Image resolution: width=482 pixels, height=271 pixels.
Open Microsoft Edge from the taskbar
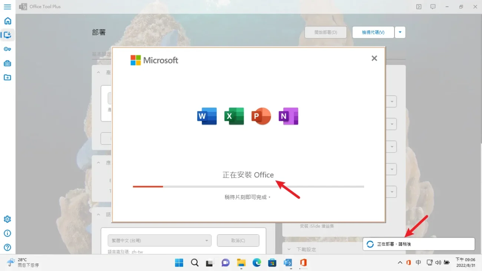(257, 263)
